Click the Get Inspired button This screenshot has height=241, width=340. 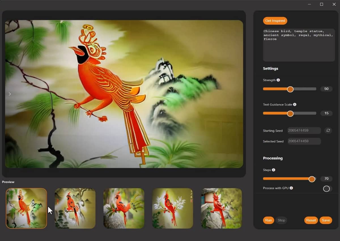275,20
